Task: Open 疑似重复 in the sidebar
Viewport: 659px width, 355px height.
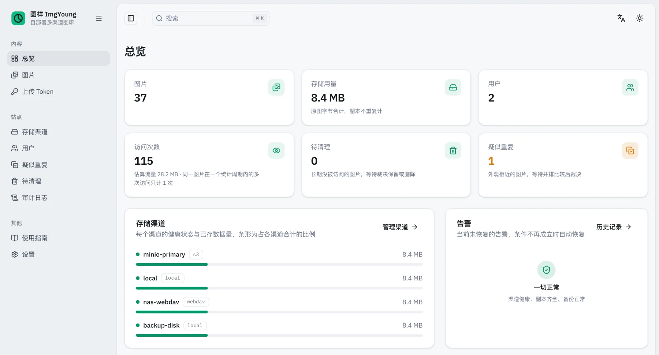Action: click(59, 165)
